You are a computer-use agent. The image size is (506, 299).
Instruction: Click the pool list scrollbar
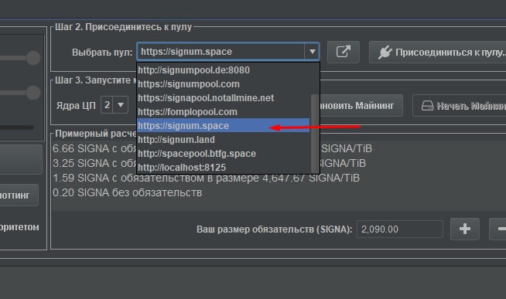[315, 134]
